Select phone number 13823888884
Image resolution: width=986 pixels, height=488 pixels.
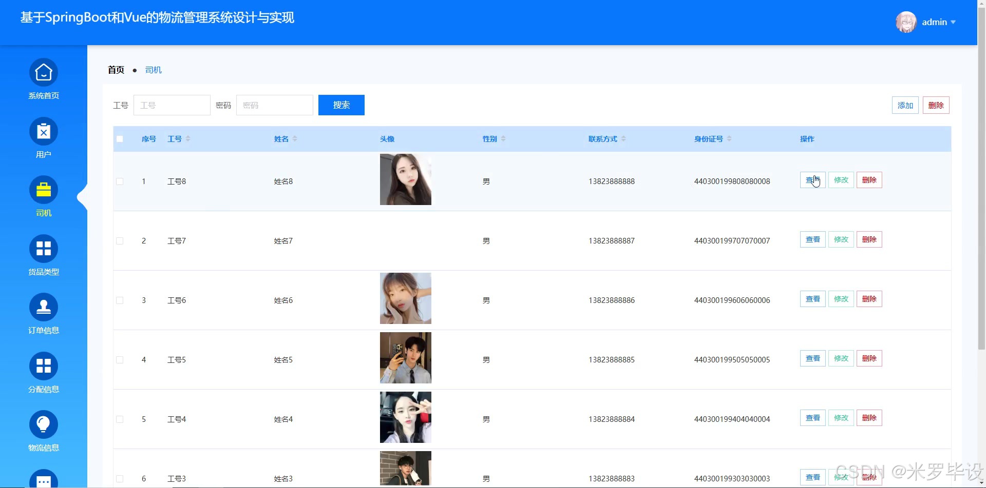pos(612,419)
